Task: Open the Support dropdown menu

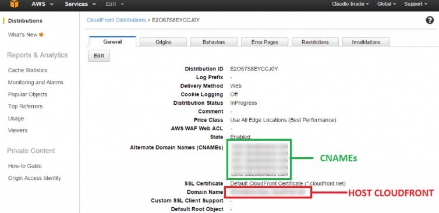Action: 416,4
